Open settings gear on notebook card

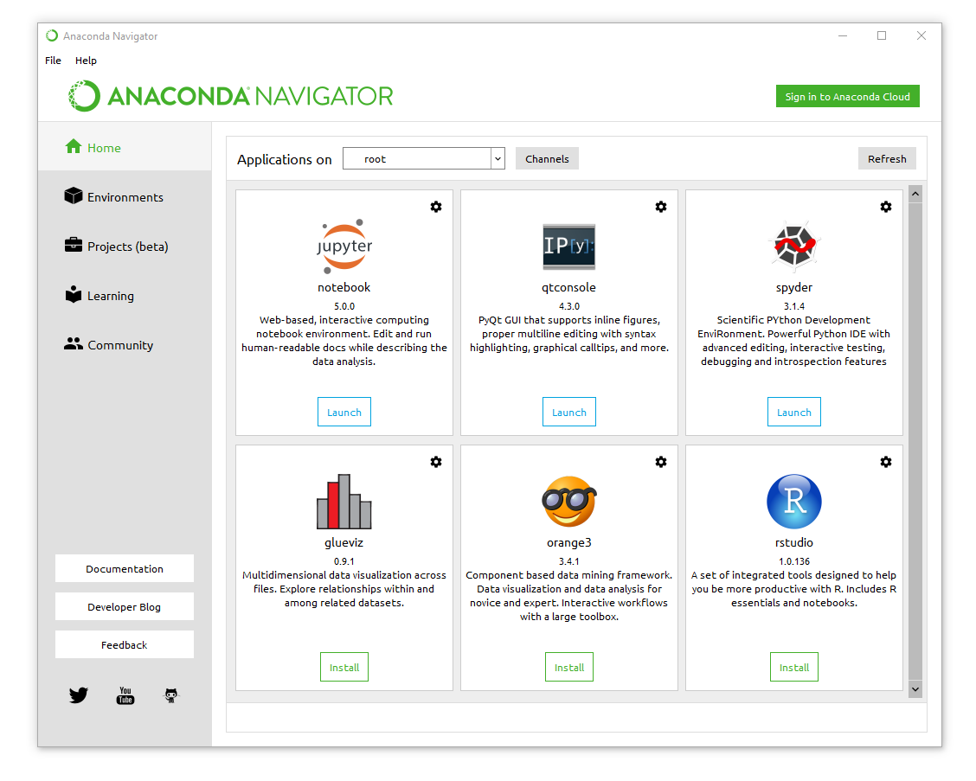pos(436,207)
